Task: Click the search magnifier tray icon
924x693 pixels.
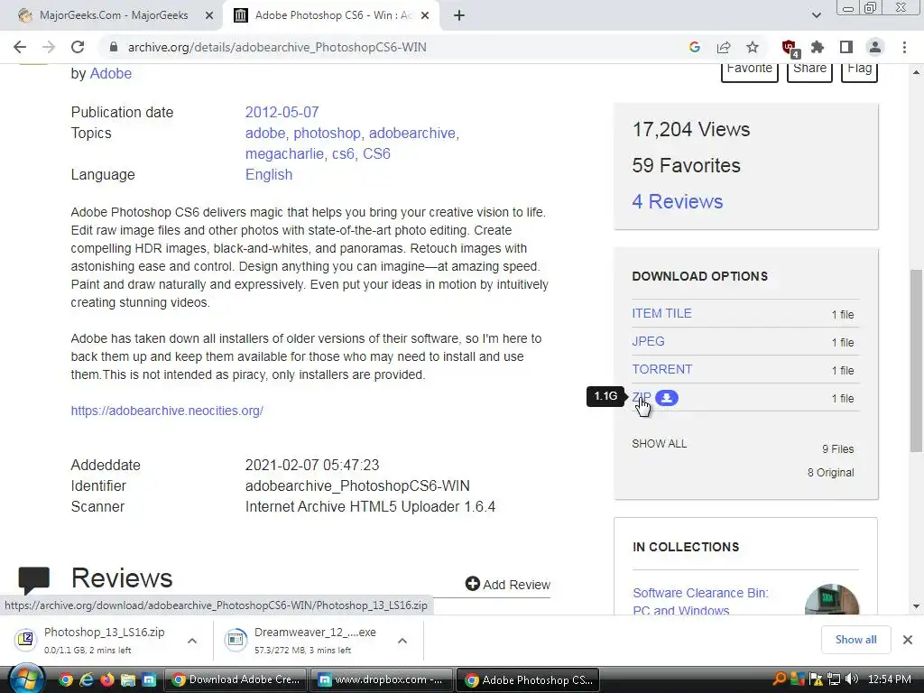Action: (x=779, y=679)
